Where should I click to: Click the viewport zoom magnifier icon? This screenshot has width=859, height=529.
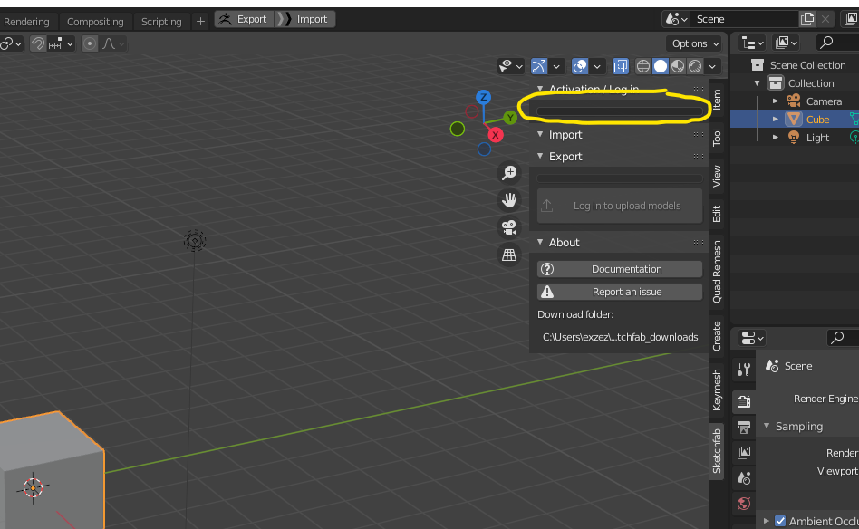tap(509, 172)
